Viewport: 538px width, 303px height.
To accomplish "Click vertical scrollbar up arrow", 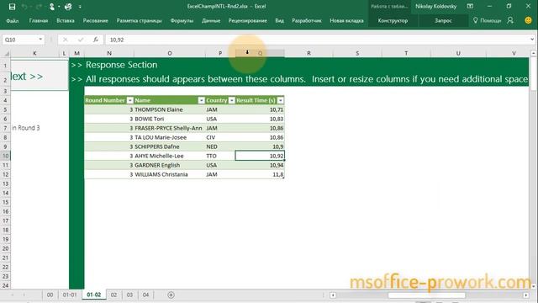I will pos(534,53).
